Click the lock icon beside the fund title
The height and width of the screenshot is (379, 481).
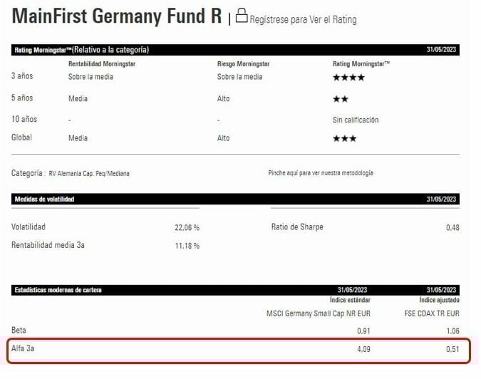[242, 16]
